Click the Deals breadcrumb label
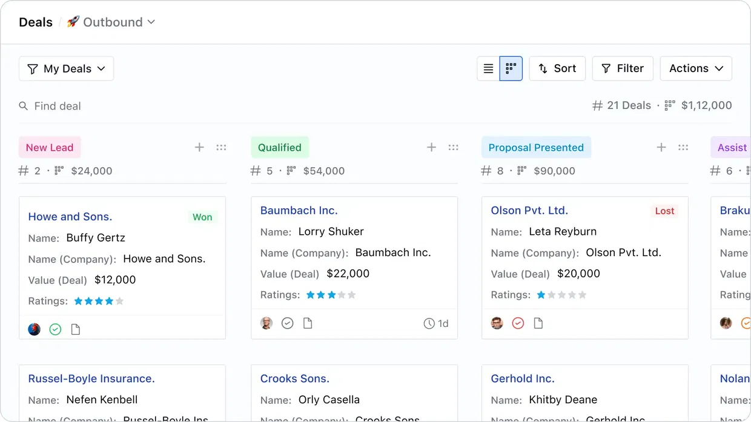751x422 pixels. [35, 22]
